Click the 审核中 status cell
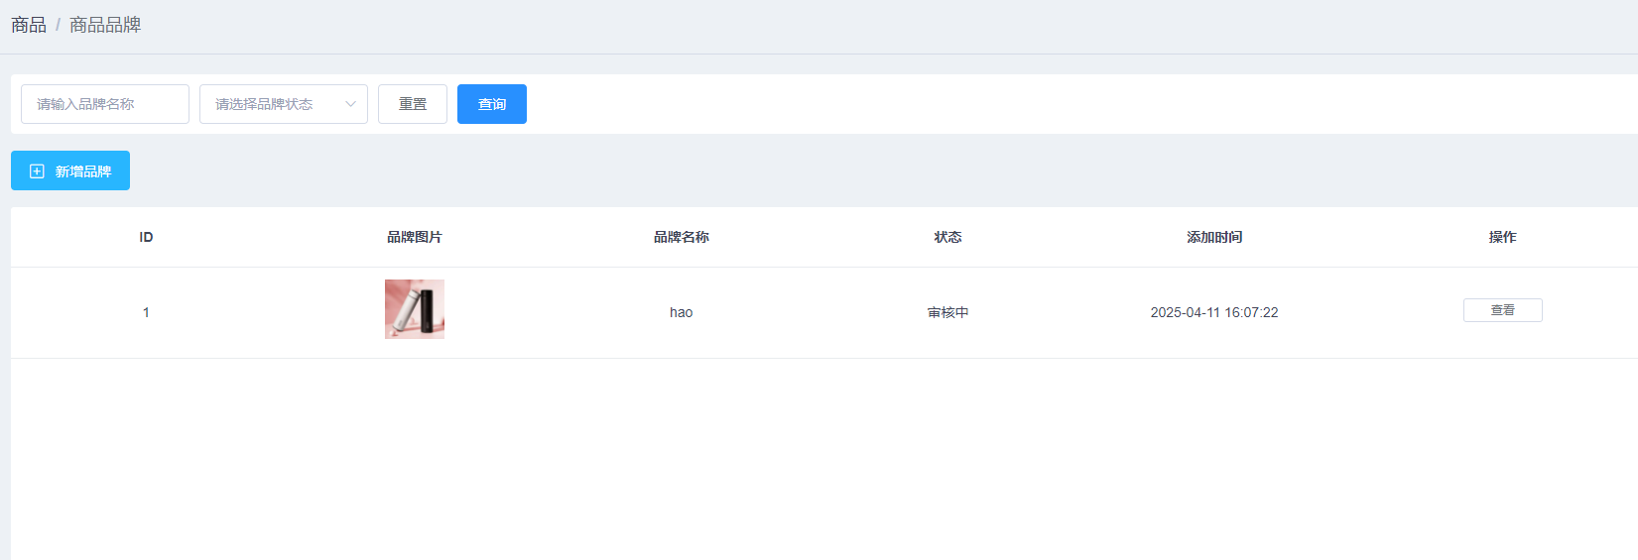The width and height of the screenshot is (1638, 560). pyautogui.click(x=947, y=312)
